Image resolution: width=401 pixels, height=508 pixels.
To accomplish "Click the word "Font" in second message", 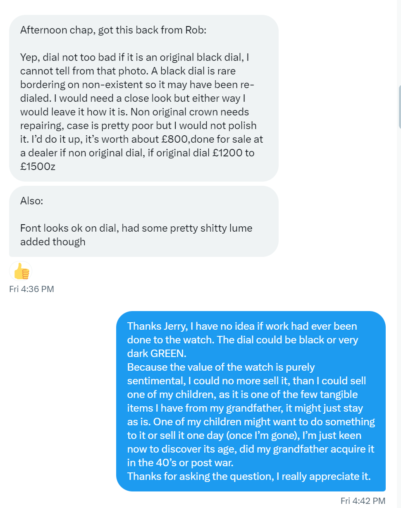I will click(30, 228).
